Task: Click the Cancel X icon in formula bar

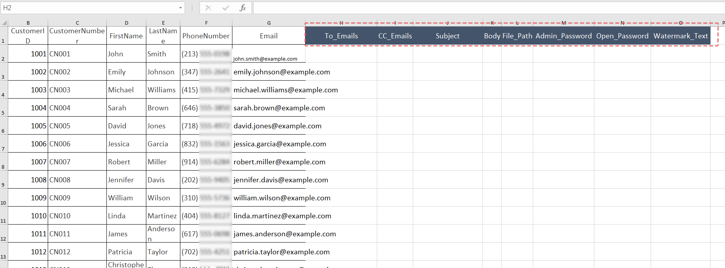Action: pos(208,8)
